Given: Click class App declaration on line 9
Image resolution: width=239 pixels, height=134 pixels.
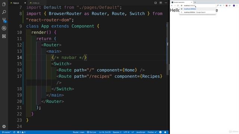Looking at the screenshot, I should (37, 26).
